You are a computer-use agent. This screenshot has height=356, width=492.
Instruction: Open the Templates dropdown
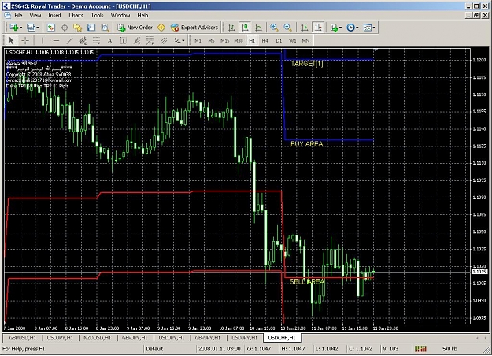[x=369, y=28]
